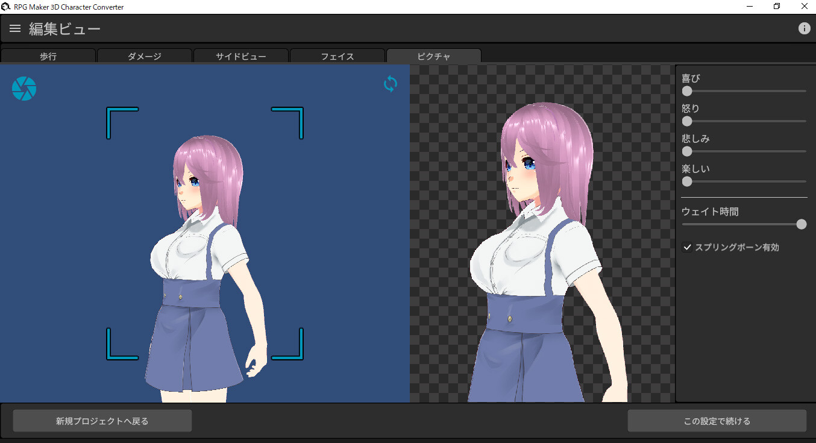The image size is (816, 443).
Task: Switch to the フェイス tab
Action: (337, 55)
